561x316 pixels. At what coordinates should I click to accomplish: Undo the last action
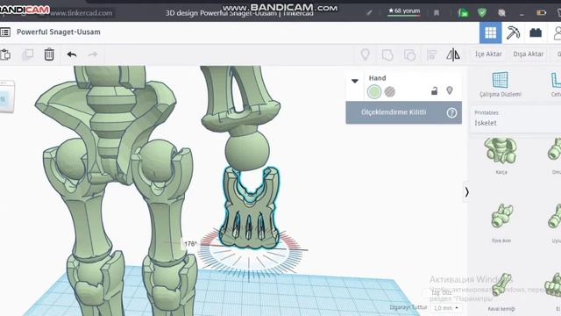(72, 54)
